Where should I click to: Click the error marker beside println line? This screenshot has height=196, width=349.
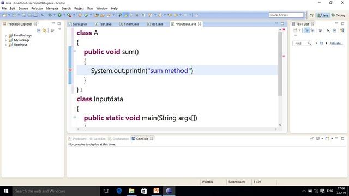(x=70, y=70)
